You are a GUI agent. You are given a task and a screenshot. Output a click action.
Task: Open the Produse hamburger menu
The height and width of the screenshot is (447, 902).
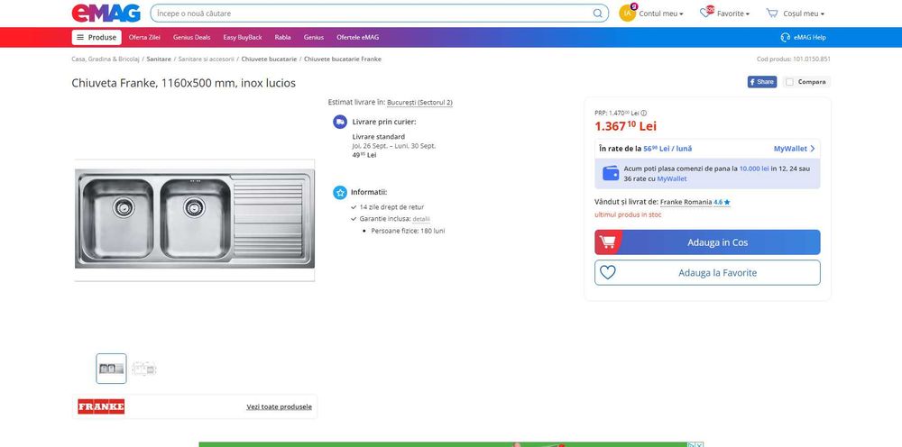pyautogui.click(x=97, y=37)
